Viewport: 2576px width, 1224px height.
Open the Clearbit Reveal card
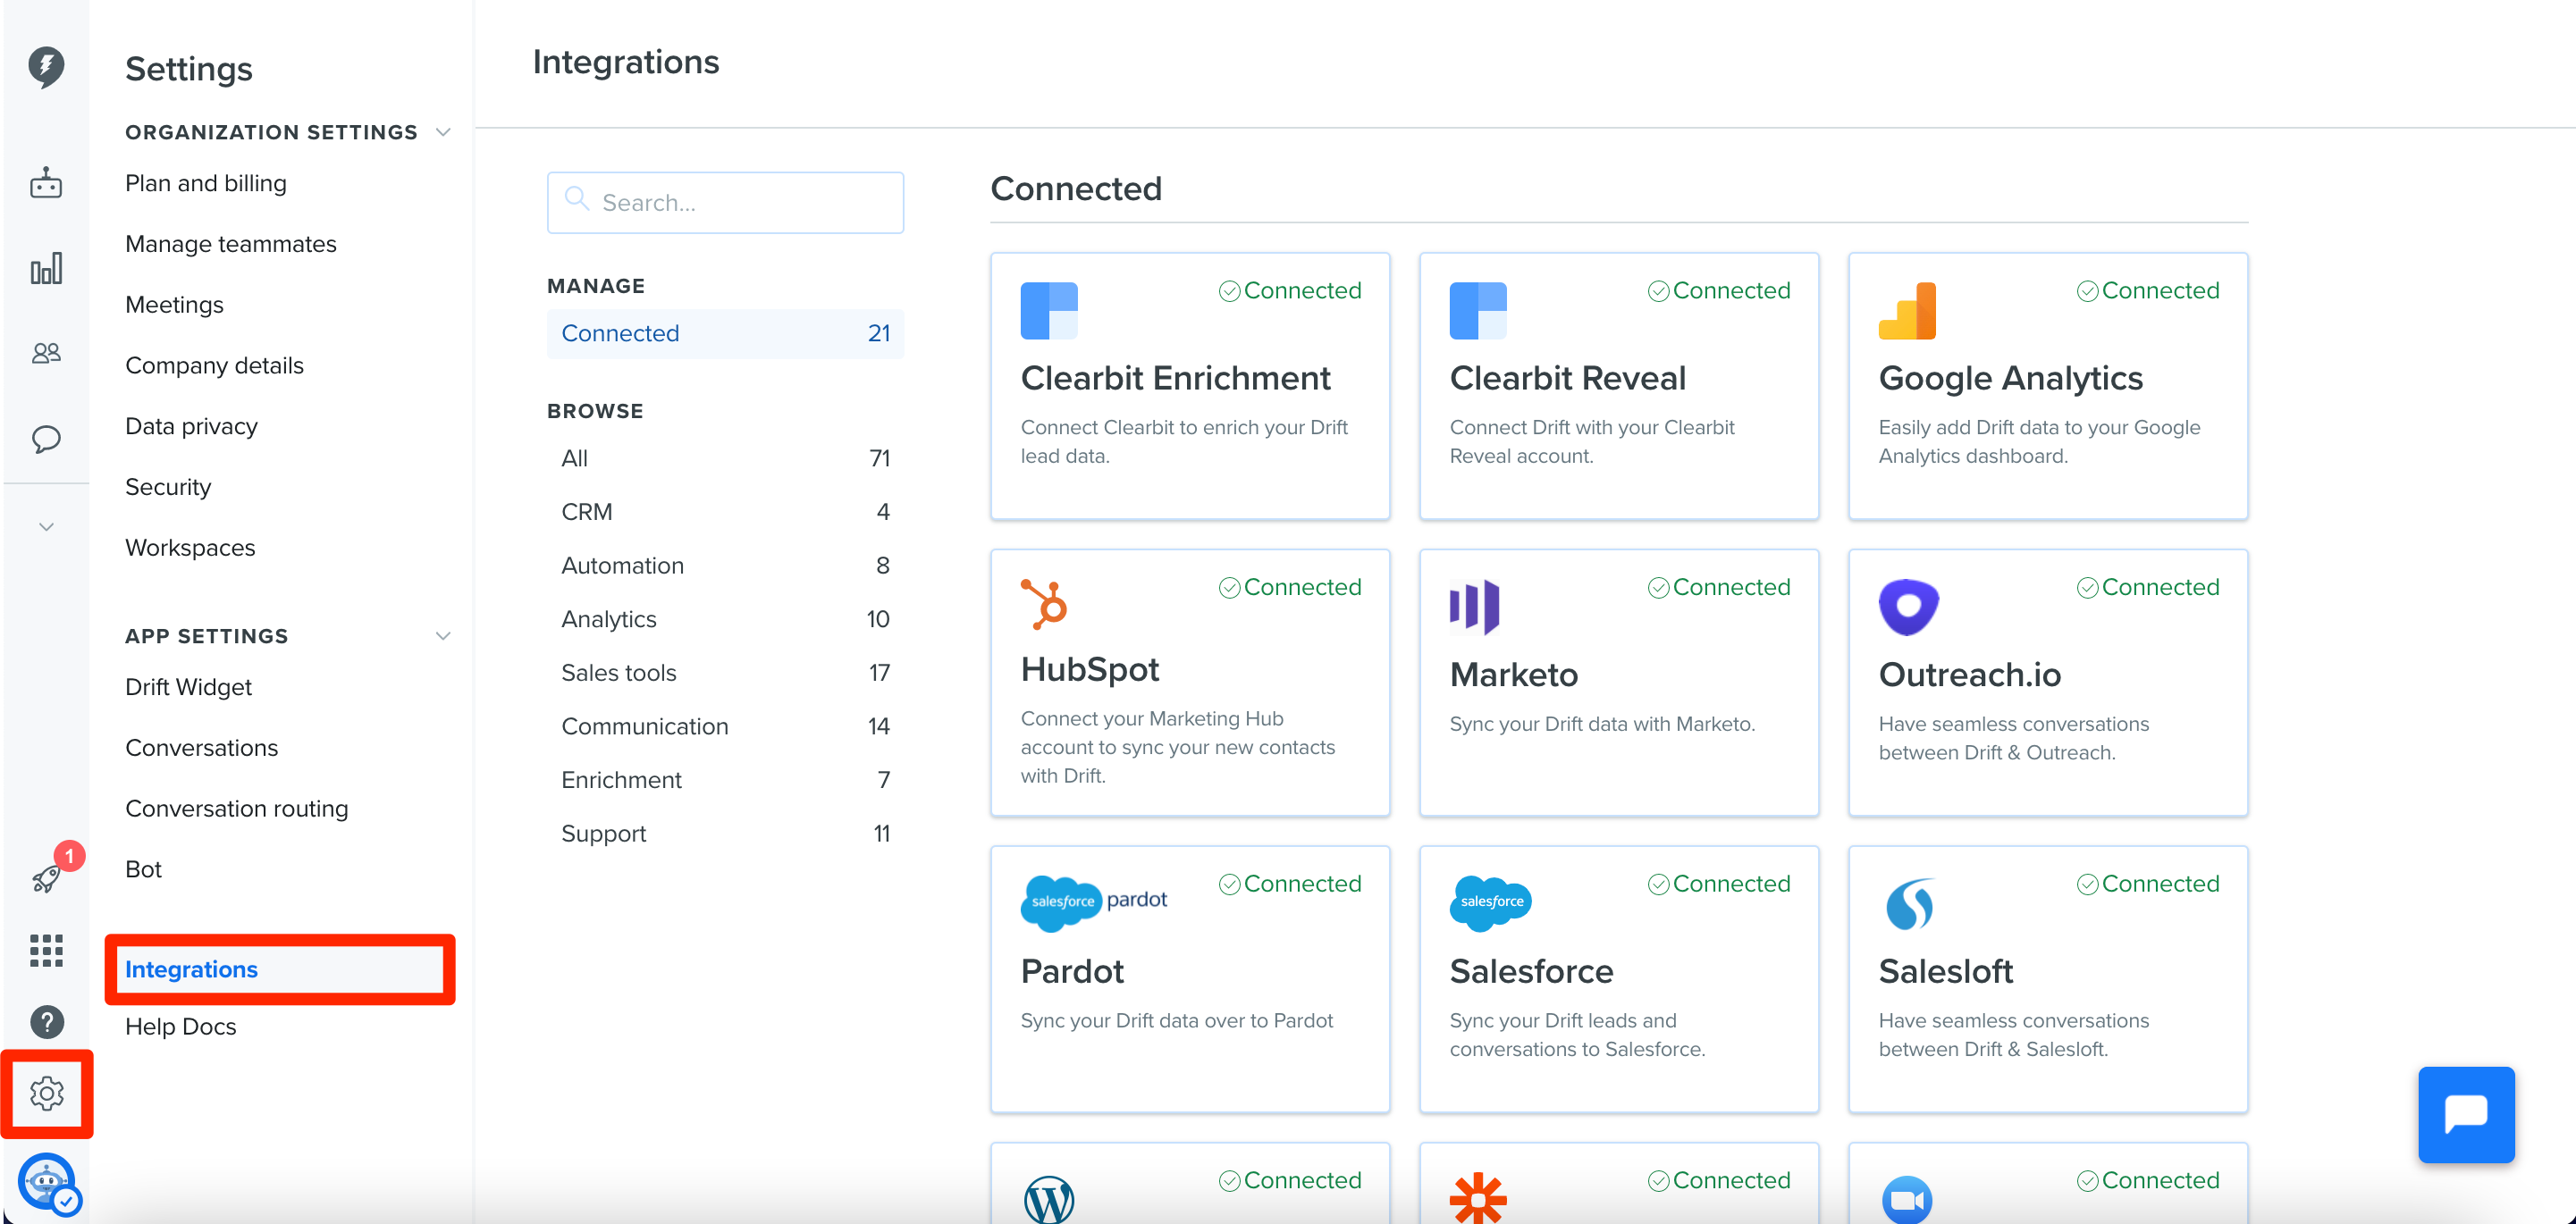point(1619,386)
